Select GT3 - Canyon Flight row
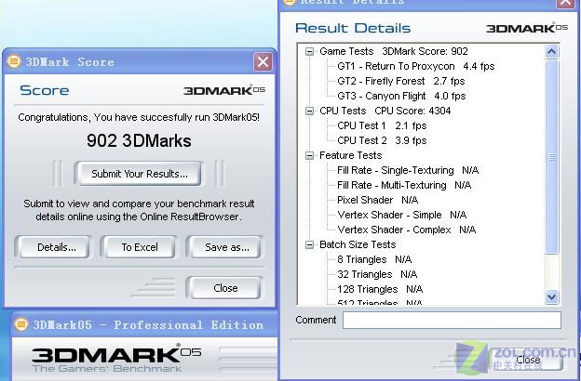The height and width of the screenshot is (381, 581). (x=401, y=96)
